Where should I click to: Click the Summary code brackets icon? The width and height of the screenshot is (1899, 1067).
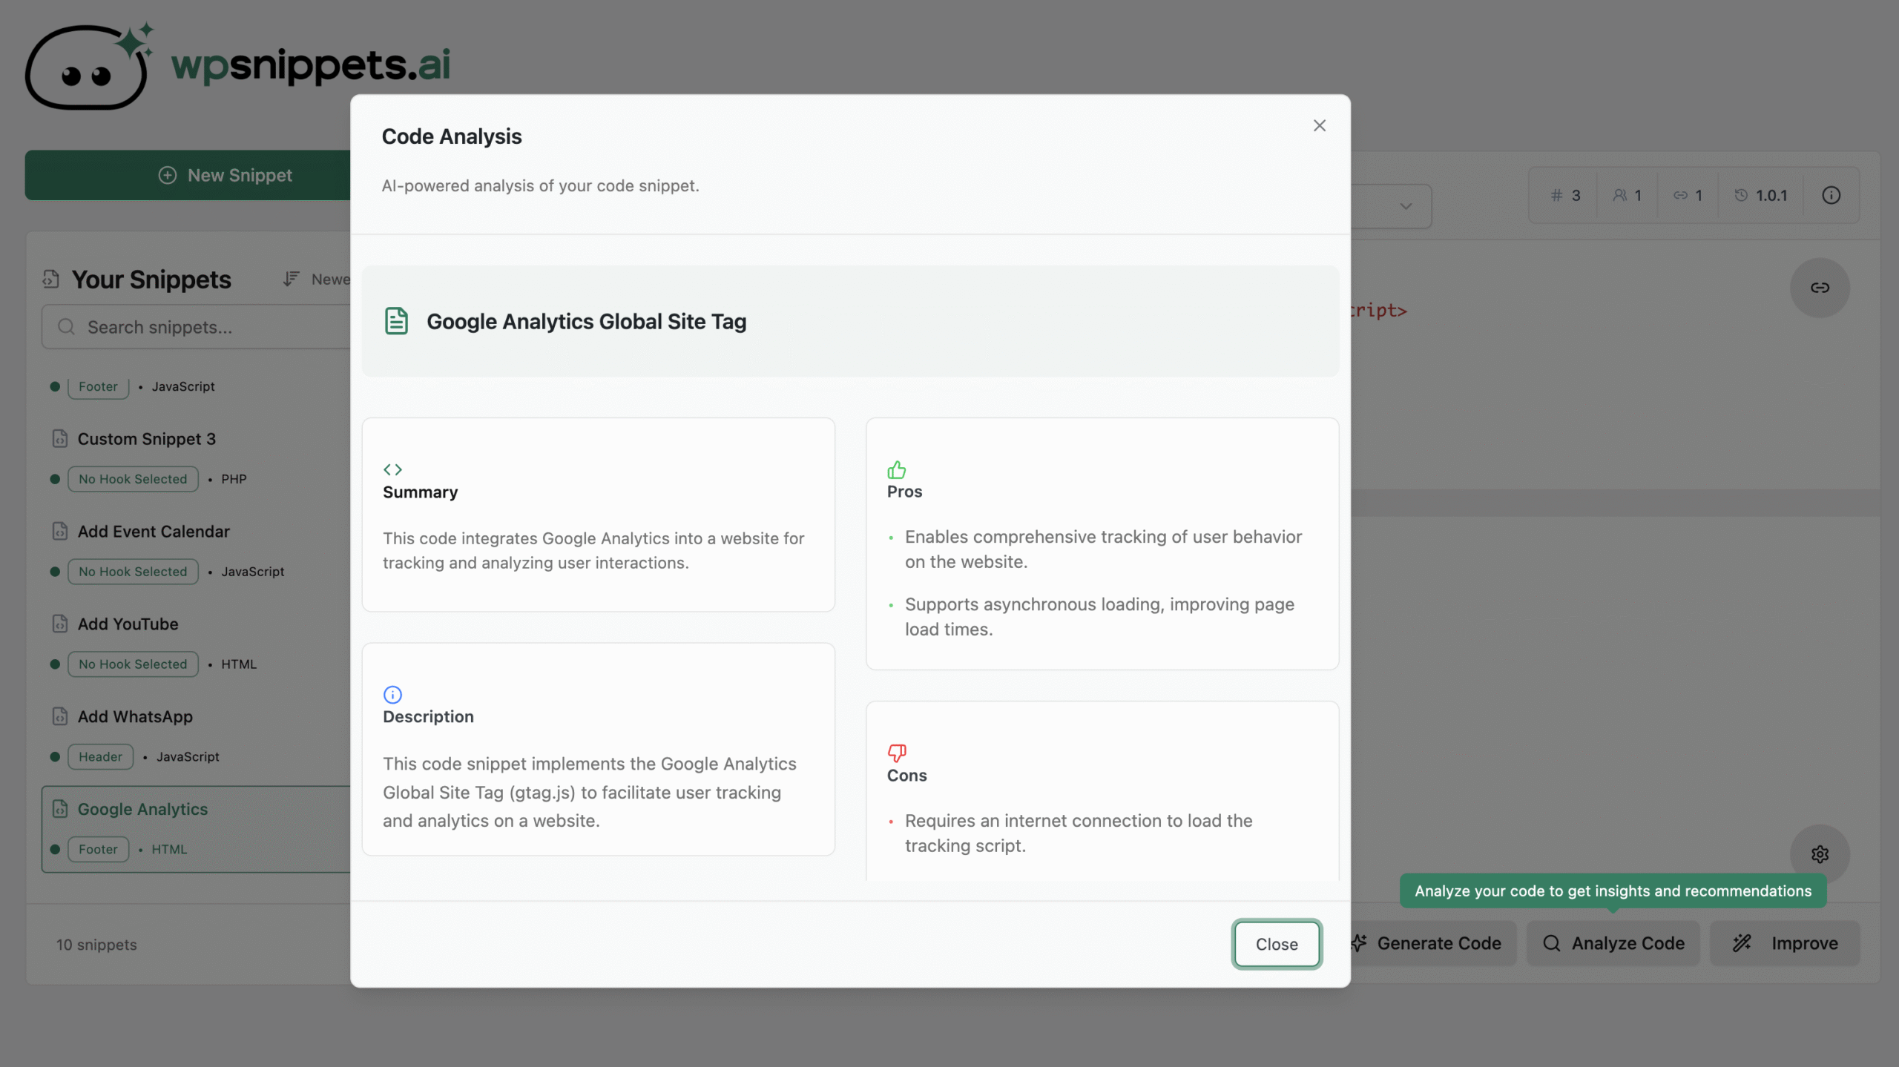point(392,469)
